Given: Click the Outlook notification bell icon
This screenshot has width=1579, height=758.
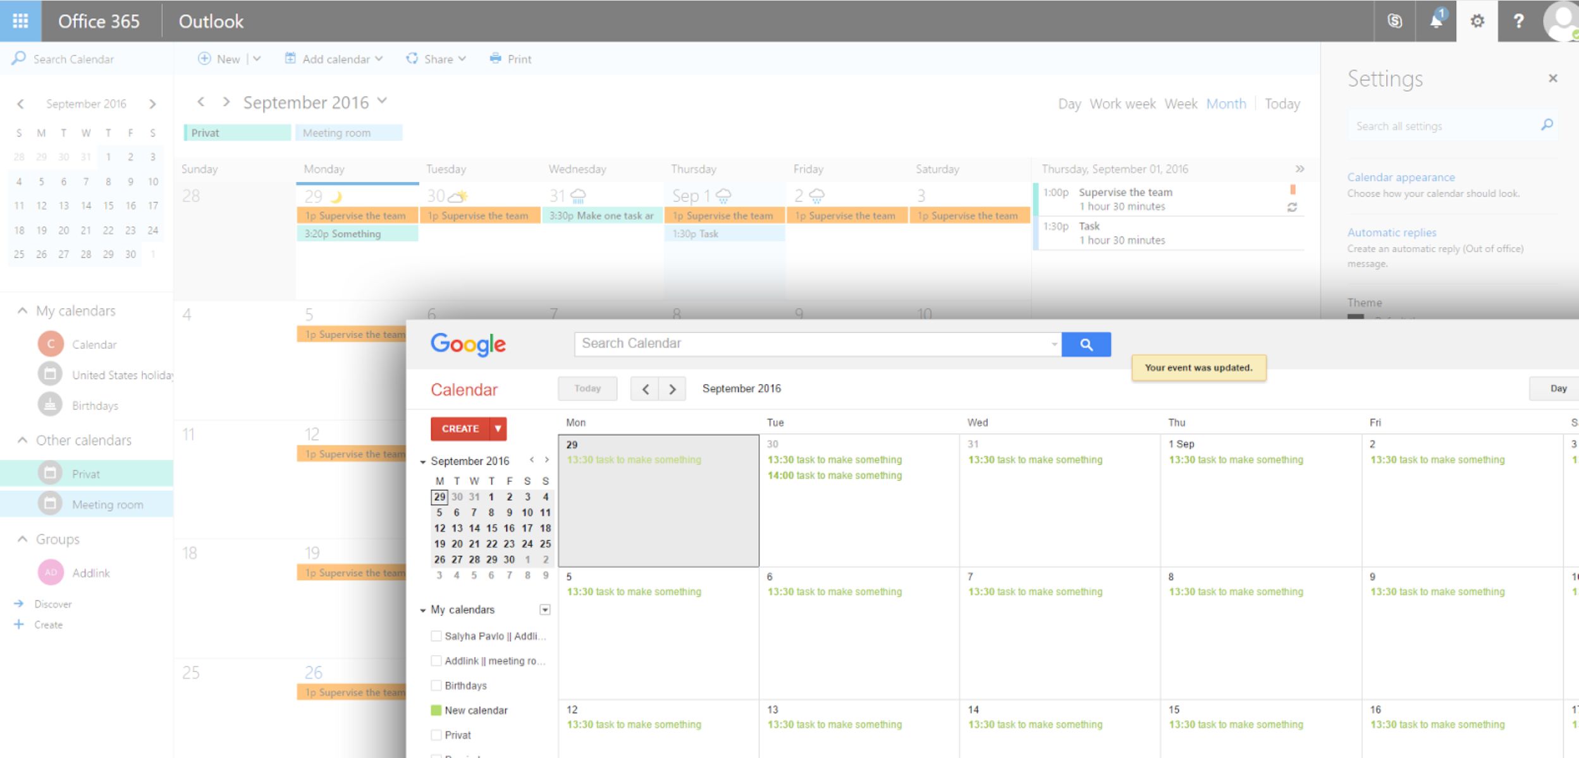Looking at the screenshot, I should coord(1431,20).
